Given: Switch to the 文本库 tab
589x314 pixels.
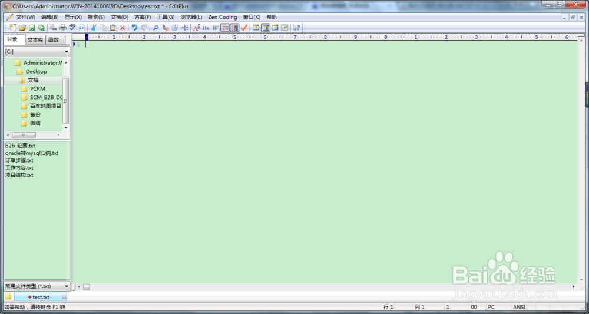Looking at the screenshot, I should (x=35, y=40).
